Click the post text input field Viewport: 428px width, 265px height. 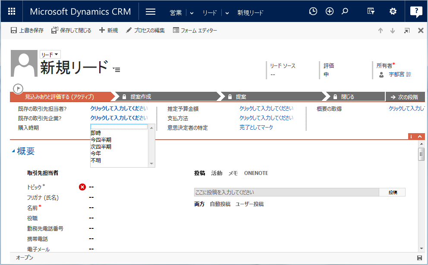286,192
